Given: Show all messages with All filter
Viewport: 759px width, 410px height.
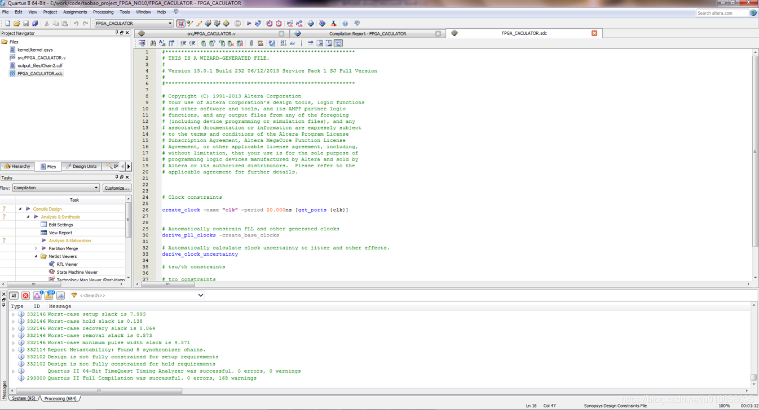Looking at the screenshot, I should [x=14, y=296].
